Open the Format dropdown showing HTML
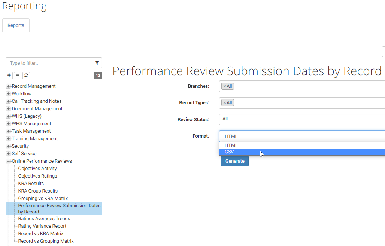 pos(302,136)
